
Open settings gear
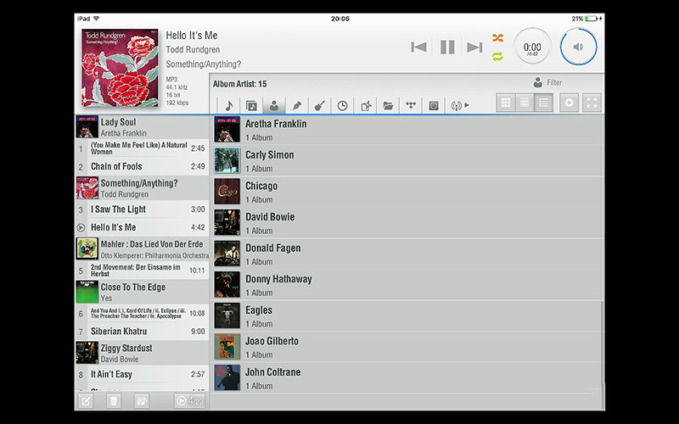pyautogui.click(x=569, y=103)
